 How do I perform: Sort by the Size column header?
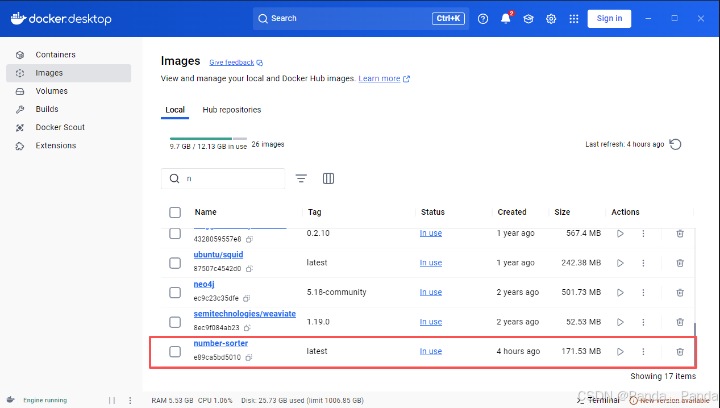coord(562,213)
